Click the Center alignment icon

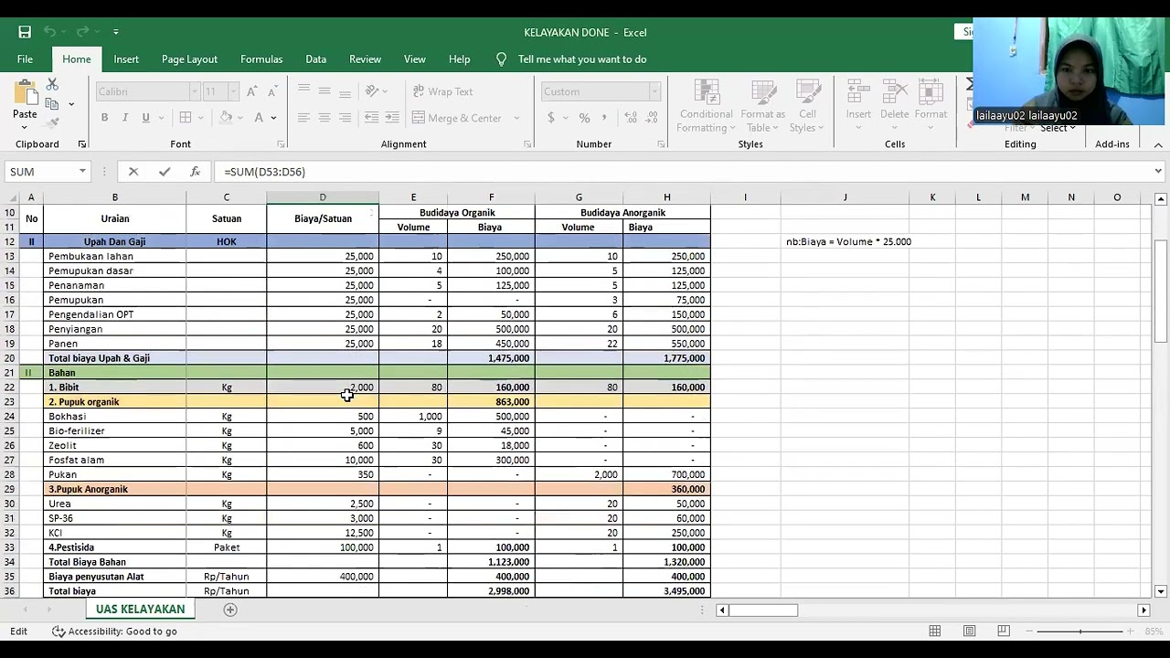[x=324, y=118]
